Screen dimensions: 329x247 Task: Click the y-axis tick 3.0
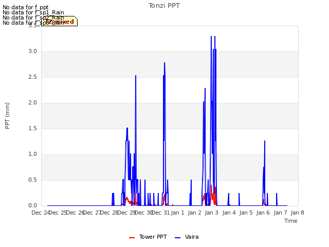click(32, 51)
